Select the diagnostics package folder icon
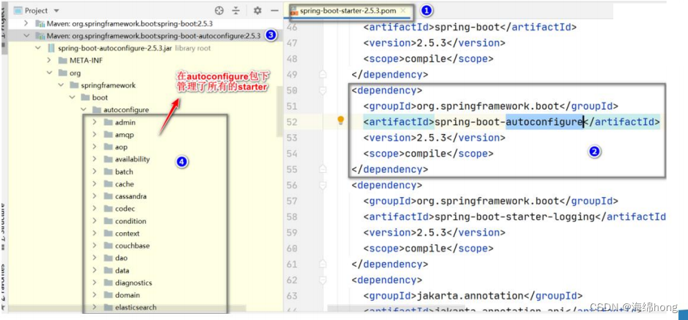The height and width of the screenshot is (320, 688). (x=109, y=283)
